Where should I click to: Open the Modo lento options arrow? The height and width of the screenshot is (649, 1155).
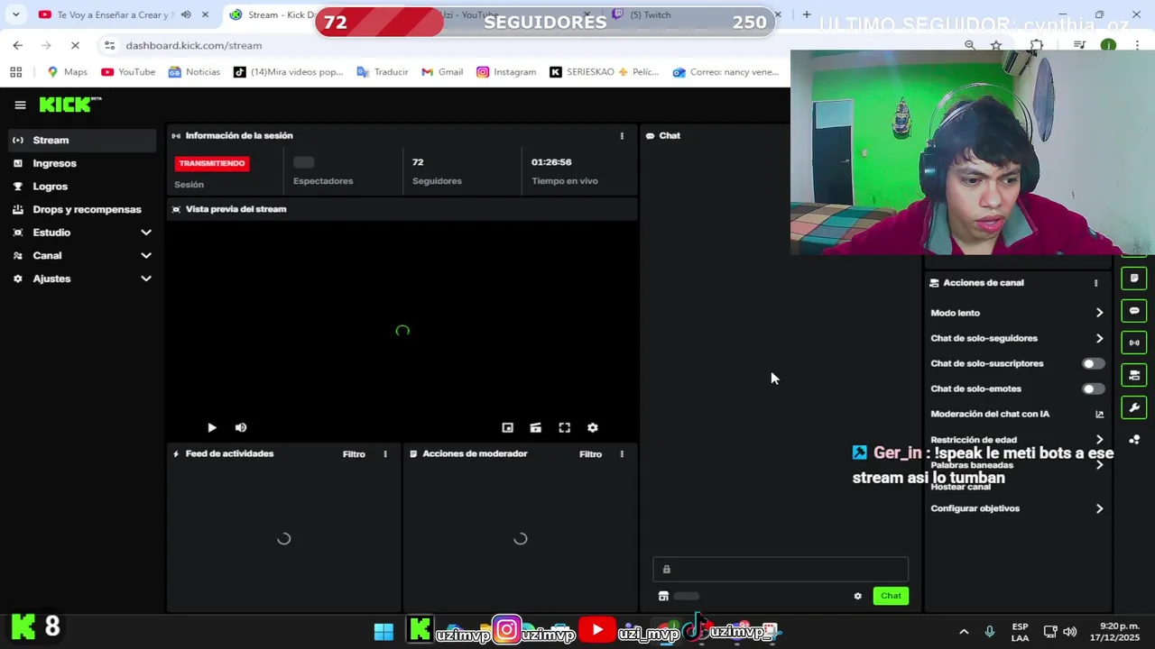pyautogui.click(x=1099, y=313)
